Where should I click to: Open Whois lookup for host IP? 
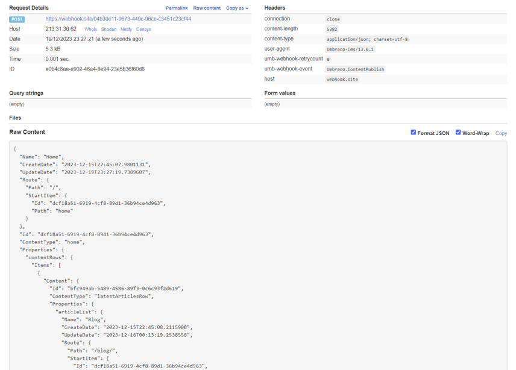pyautogui.click(x=90, y=29)
